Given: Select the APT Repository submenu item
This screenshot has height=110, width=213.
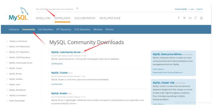Looking at the screenshot, I should coord(64,29).
